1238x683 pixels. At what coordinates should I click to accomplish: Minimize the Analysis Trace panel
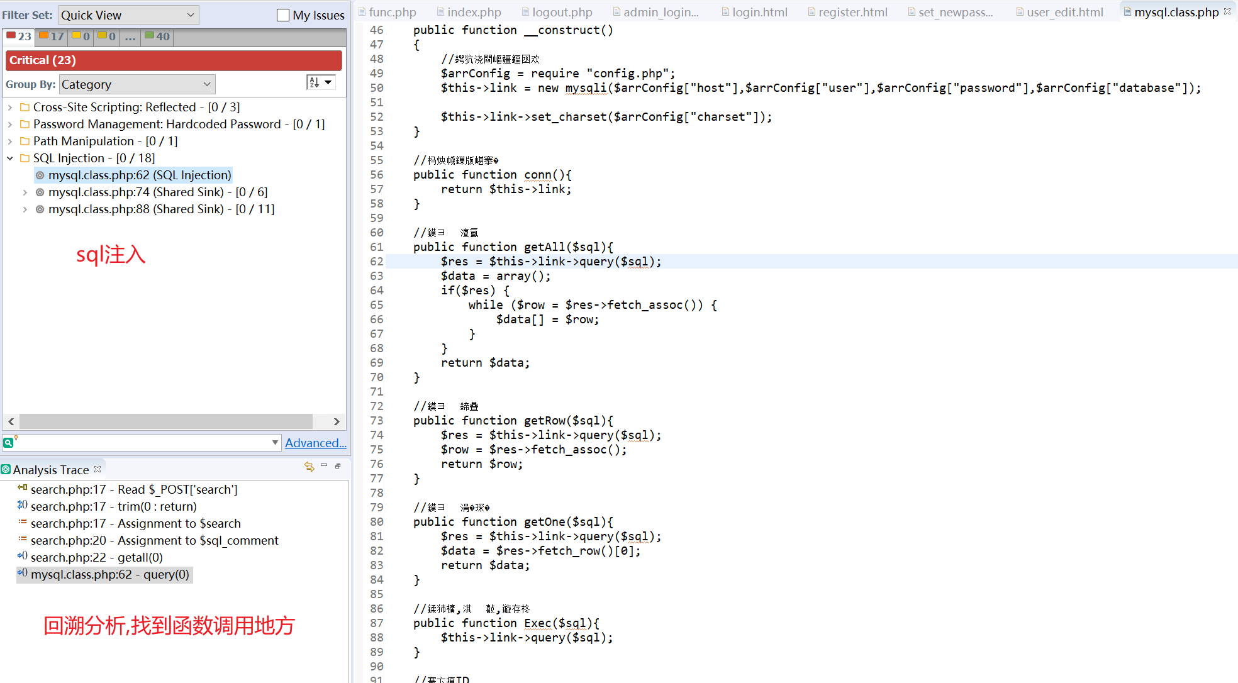point(324,465)
